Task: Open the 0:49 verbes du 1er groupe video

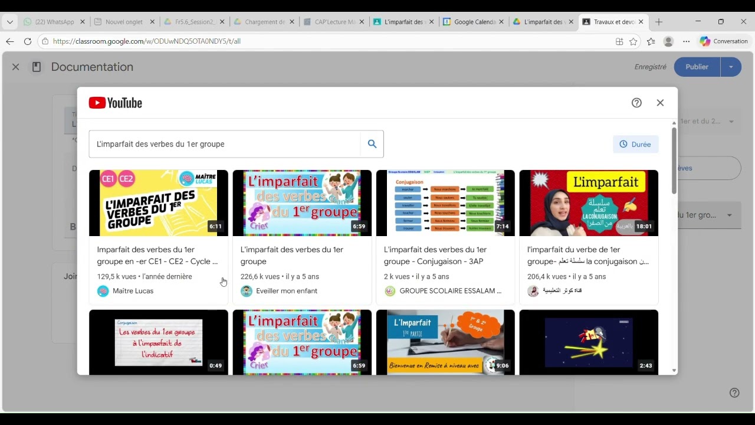Action: pyautogui.click(x=159, y=342)
